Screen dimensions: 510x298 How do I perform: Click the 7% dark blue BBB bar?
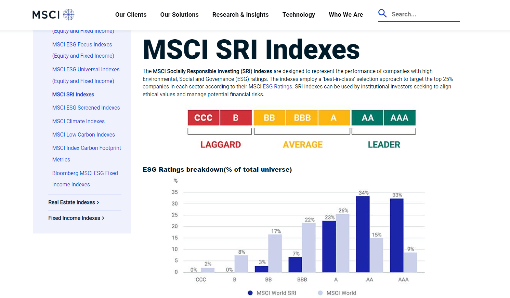pyautogui.click(x=295, y=265)
